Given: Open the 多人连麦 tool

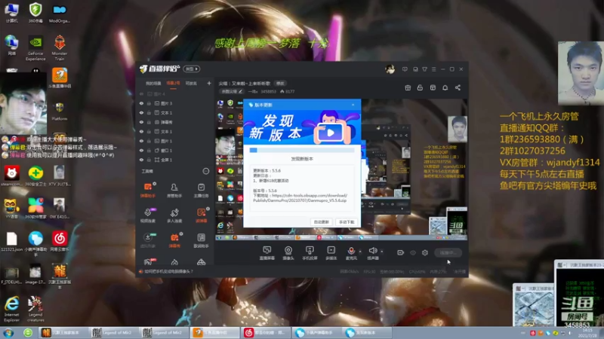Looking at the screenshot, I should pos(174,215).
